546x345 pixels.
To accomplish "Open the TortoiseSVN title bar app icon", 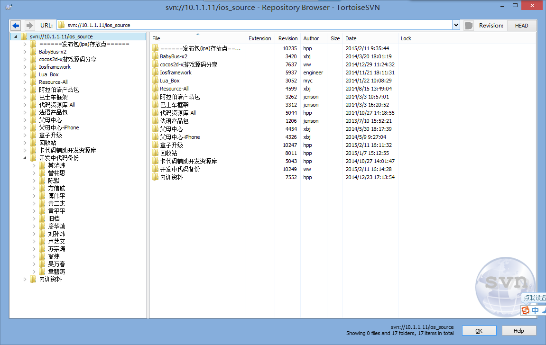I will coord(9,7).
